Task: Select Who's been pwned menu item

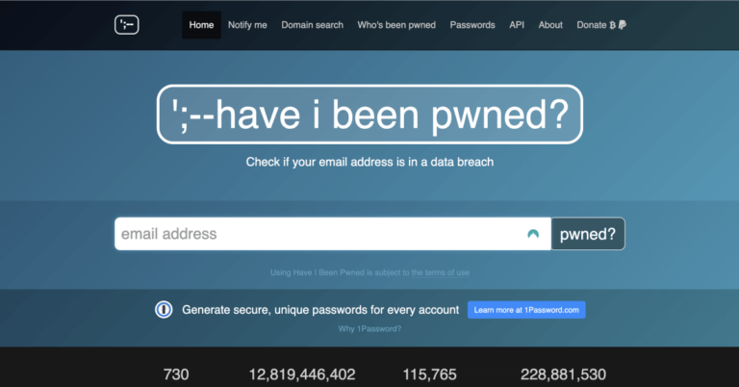Action: click(x=395, y=25)
